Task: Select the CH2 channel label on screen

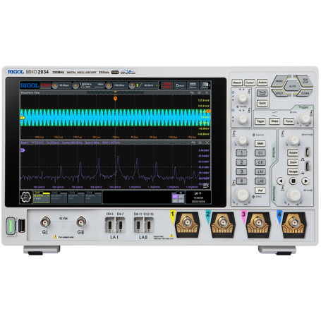Action: point(59,197)
